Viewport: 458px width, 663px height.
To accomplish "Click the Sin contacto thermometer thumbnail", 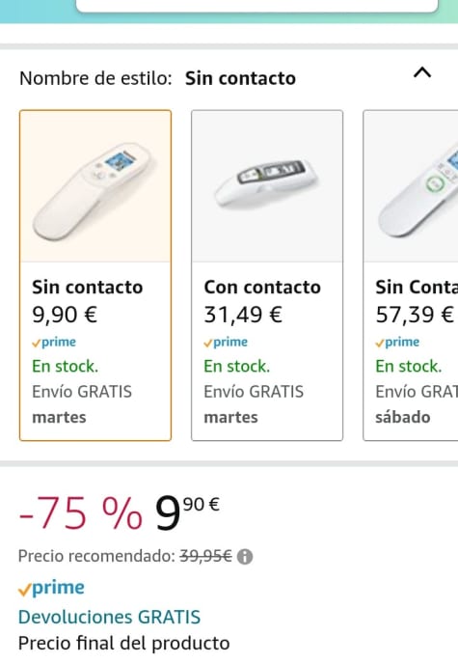I will pyautogui.click(x=95, y=186).
